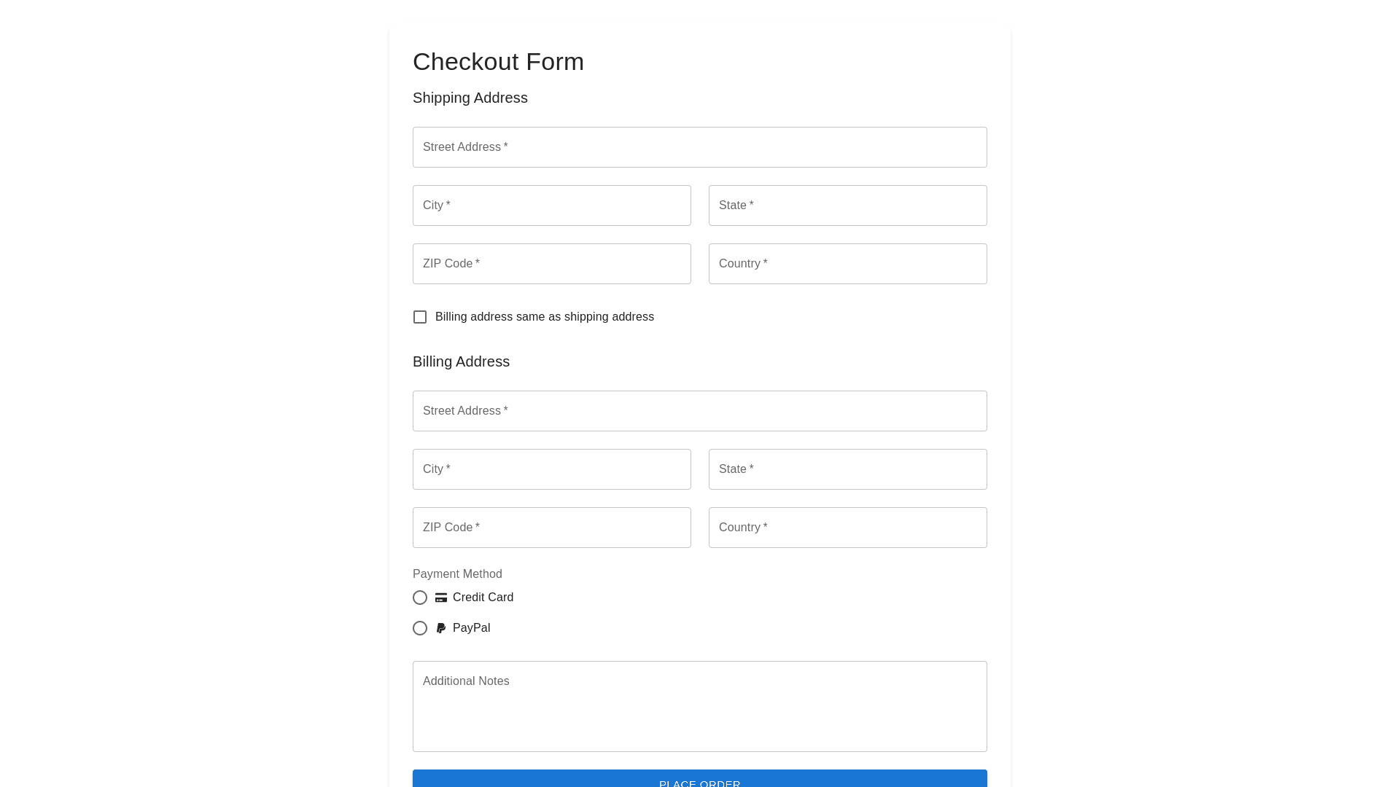The height and width of the screenshot is (787, 1400).
Task: Click the PayPal logo icon
Action: click(441, 628)
